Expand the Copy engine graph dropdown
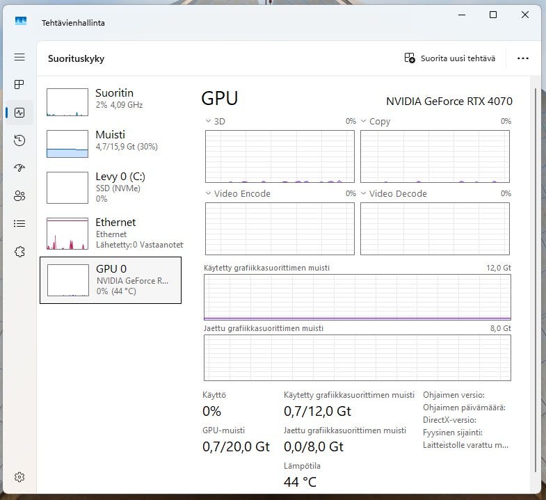The height and width of the screenshot is (500, 546). pos(364,121)
